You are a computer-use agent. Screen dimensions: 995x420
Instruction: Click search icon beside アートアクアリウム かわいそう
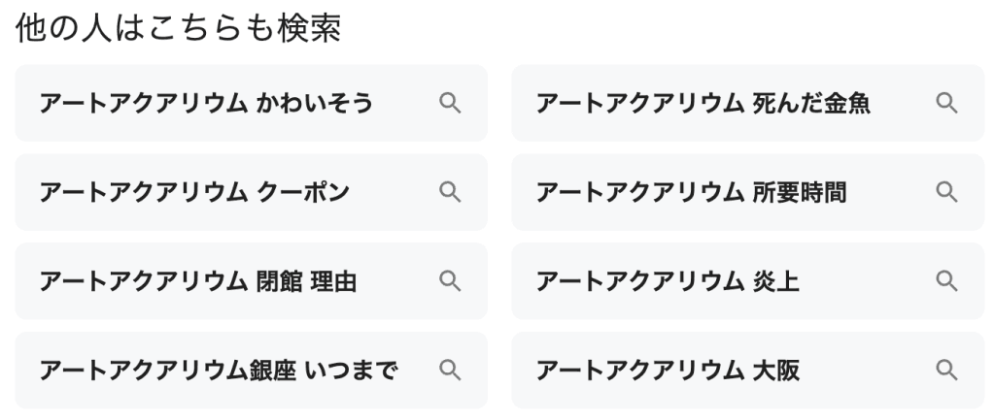[x=449, y=103]
